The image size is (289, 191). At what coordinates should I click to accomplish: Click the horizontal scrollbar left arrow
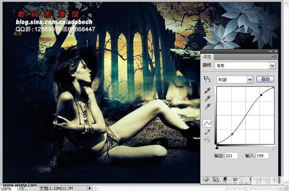[x=95, y=188]
